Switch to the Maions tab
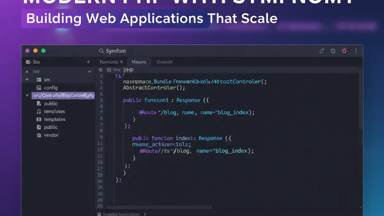The image size is (384, 216). tap(139, 62)
